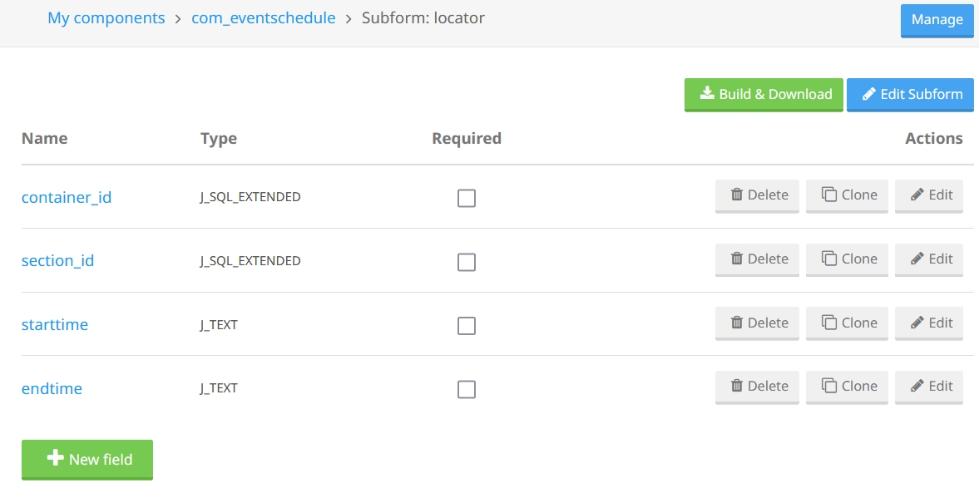Click the Edit Subform button
Image resolution: width=979 pixels, height=488 pixels.
pyautogui.click(x=910, y=94)
